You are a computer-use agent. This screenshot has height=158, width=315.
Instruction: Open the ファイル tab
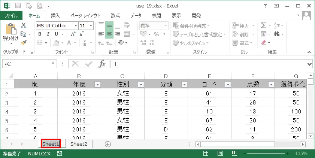(x=11, y=16)
